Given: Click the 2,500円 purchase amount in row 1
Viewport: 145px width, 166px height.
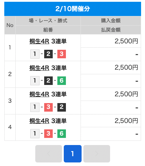Looking at the screenshot, I should 126,41.
